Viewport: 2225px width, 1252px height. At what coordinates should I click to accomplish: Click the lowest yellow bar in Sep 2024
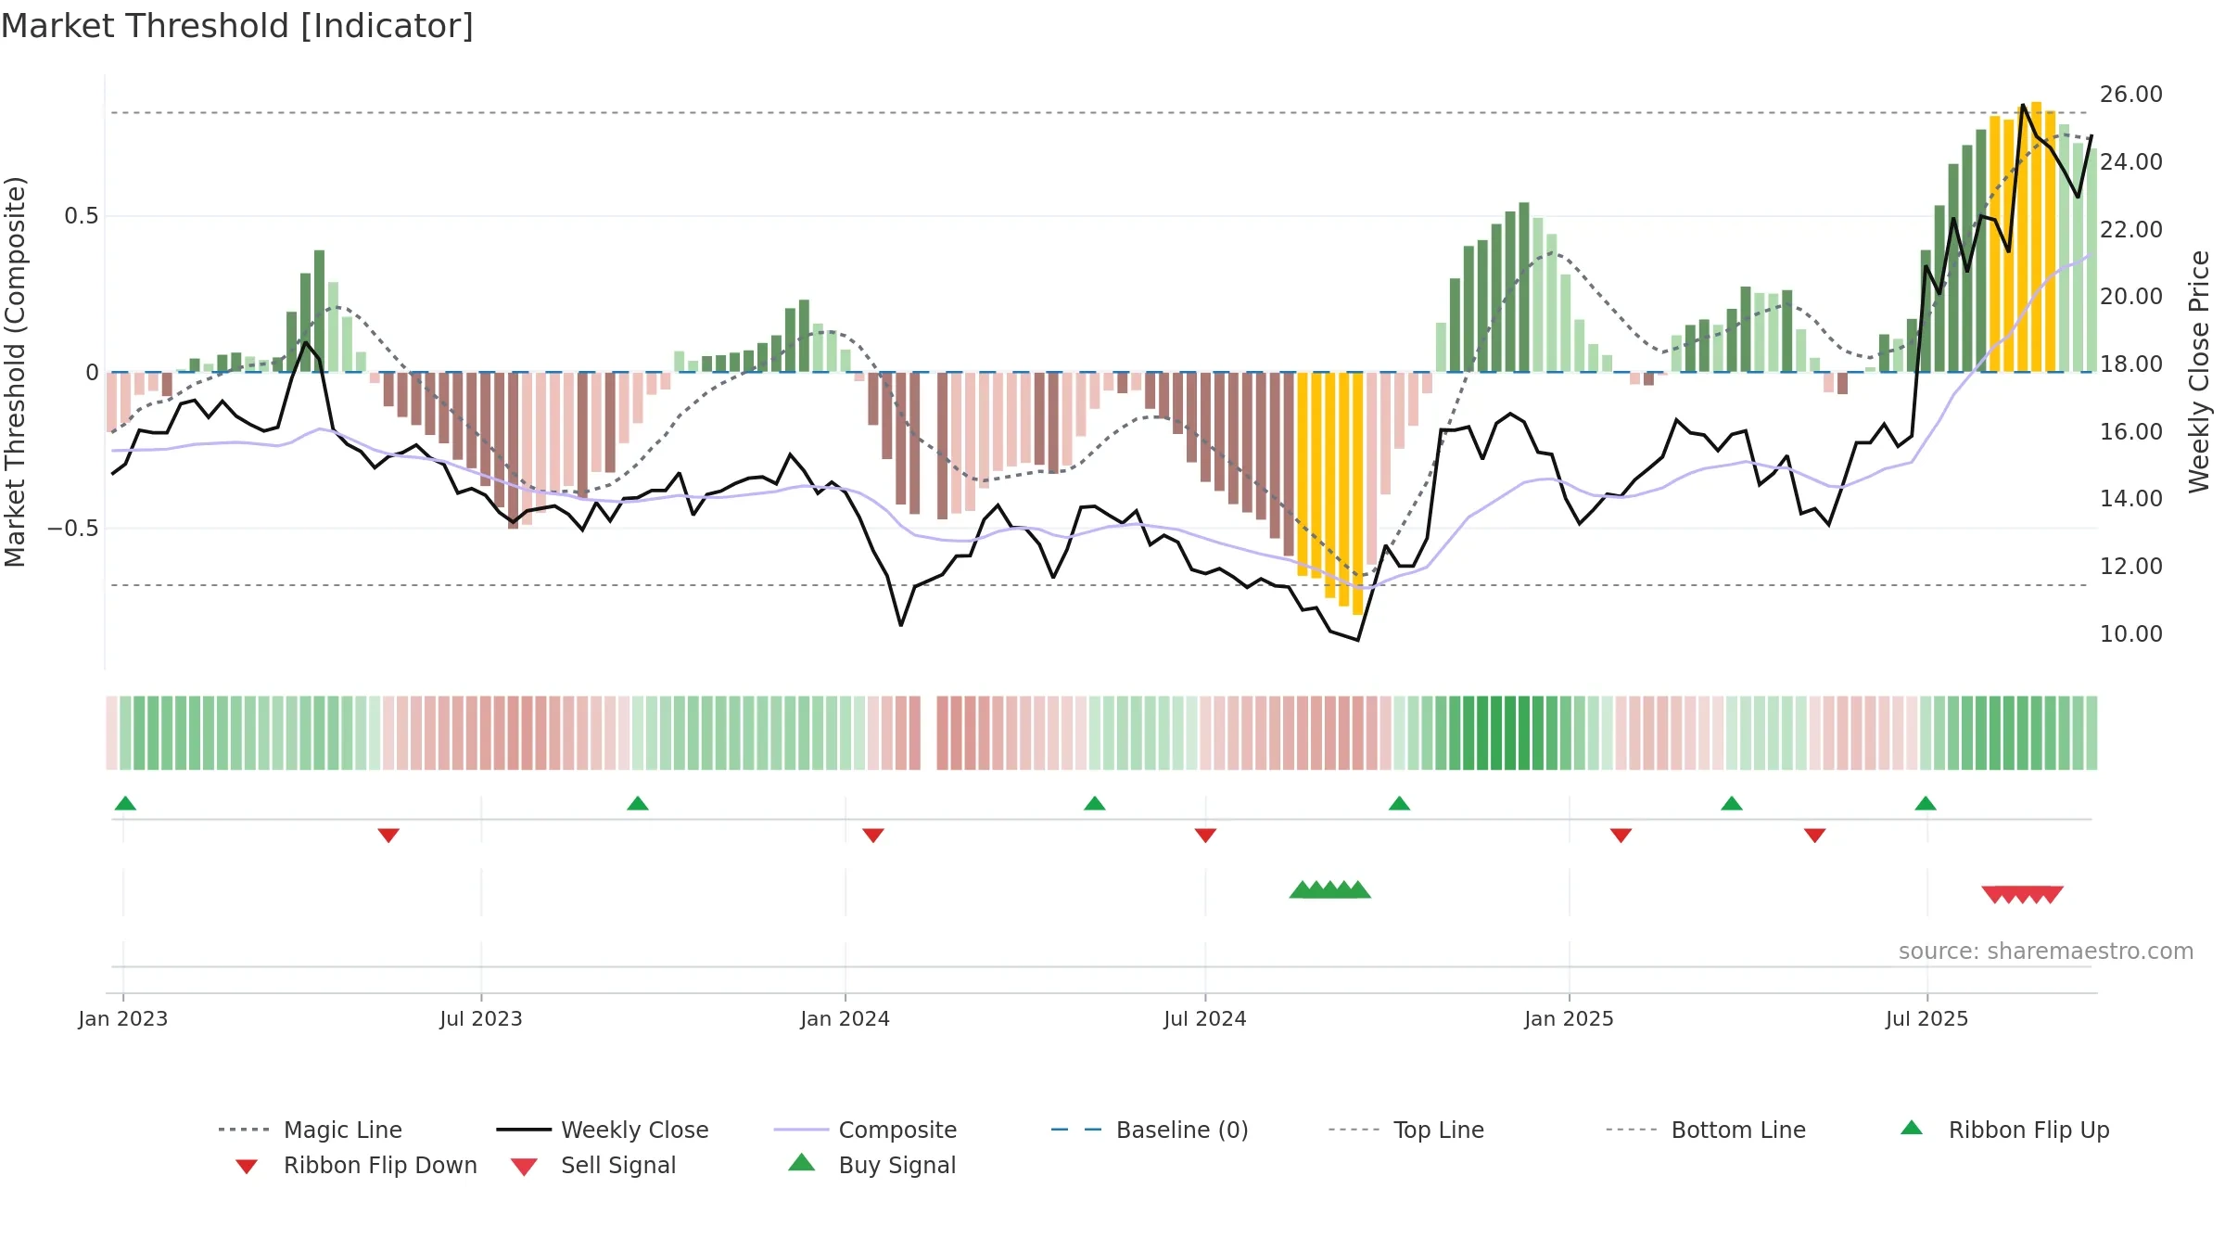pos(1358,493)
